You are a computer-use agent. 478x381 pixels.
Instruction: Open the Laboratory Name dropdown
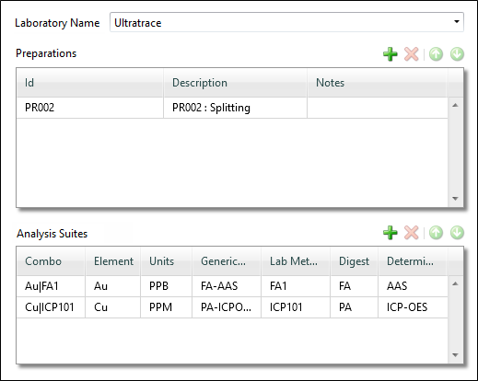tap(457, 22)
